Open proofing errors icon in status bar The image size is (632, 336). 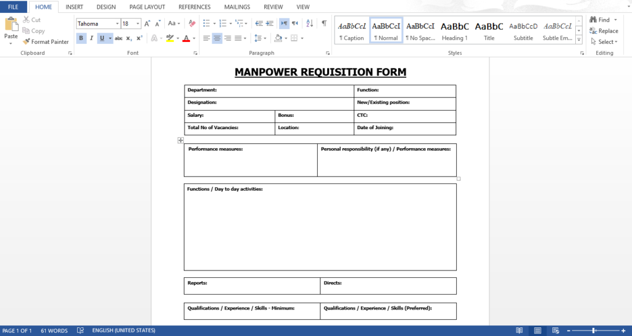[80, 330]
